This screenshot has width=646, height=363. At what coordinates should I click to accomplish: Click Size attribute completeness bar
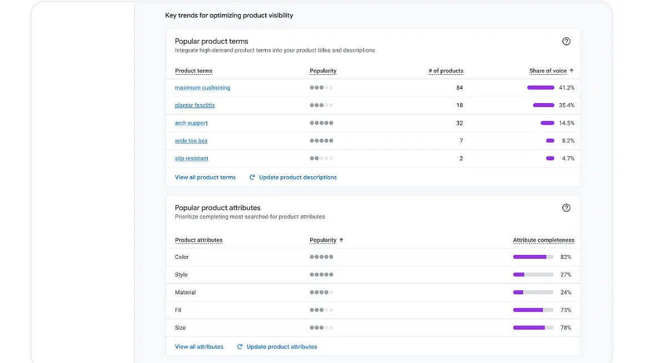533,328
